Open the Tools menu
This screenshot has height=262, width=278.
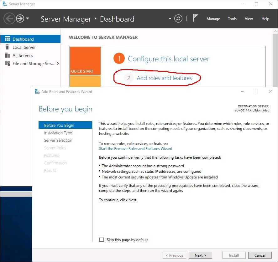232,19
